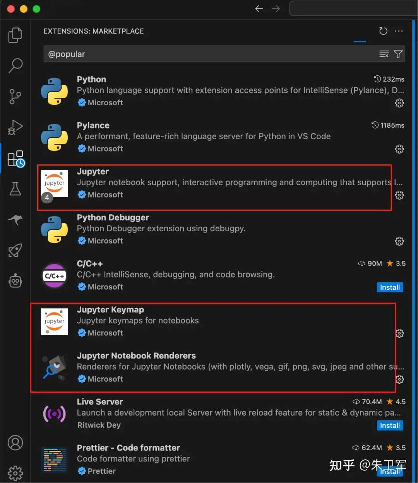Screen dimensions: 418x483
Task: Open manage gear for Pylance extension
Action: tap(399, 149)
